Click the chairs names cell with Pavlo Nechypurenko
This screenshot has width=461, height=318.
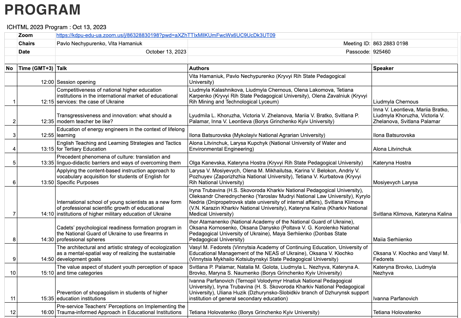click(99, 44)
